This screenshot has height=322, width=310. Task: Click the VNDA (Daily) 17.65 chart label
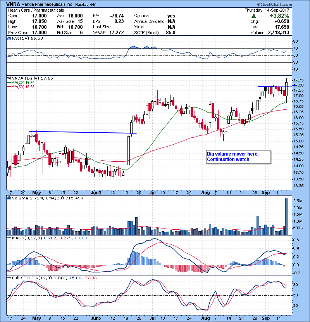pyautogui.click(x=33, y=78)
